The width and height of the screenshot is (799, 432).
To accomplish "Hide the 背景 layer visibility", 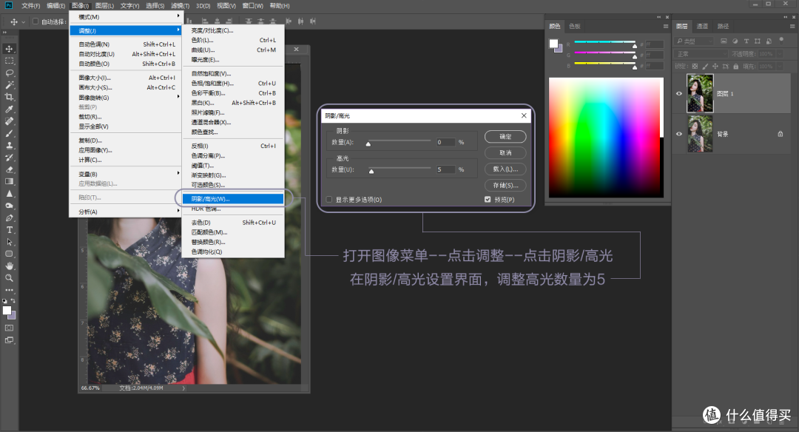I will (678, 134).
